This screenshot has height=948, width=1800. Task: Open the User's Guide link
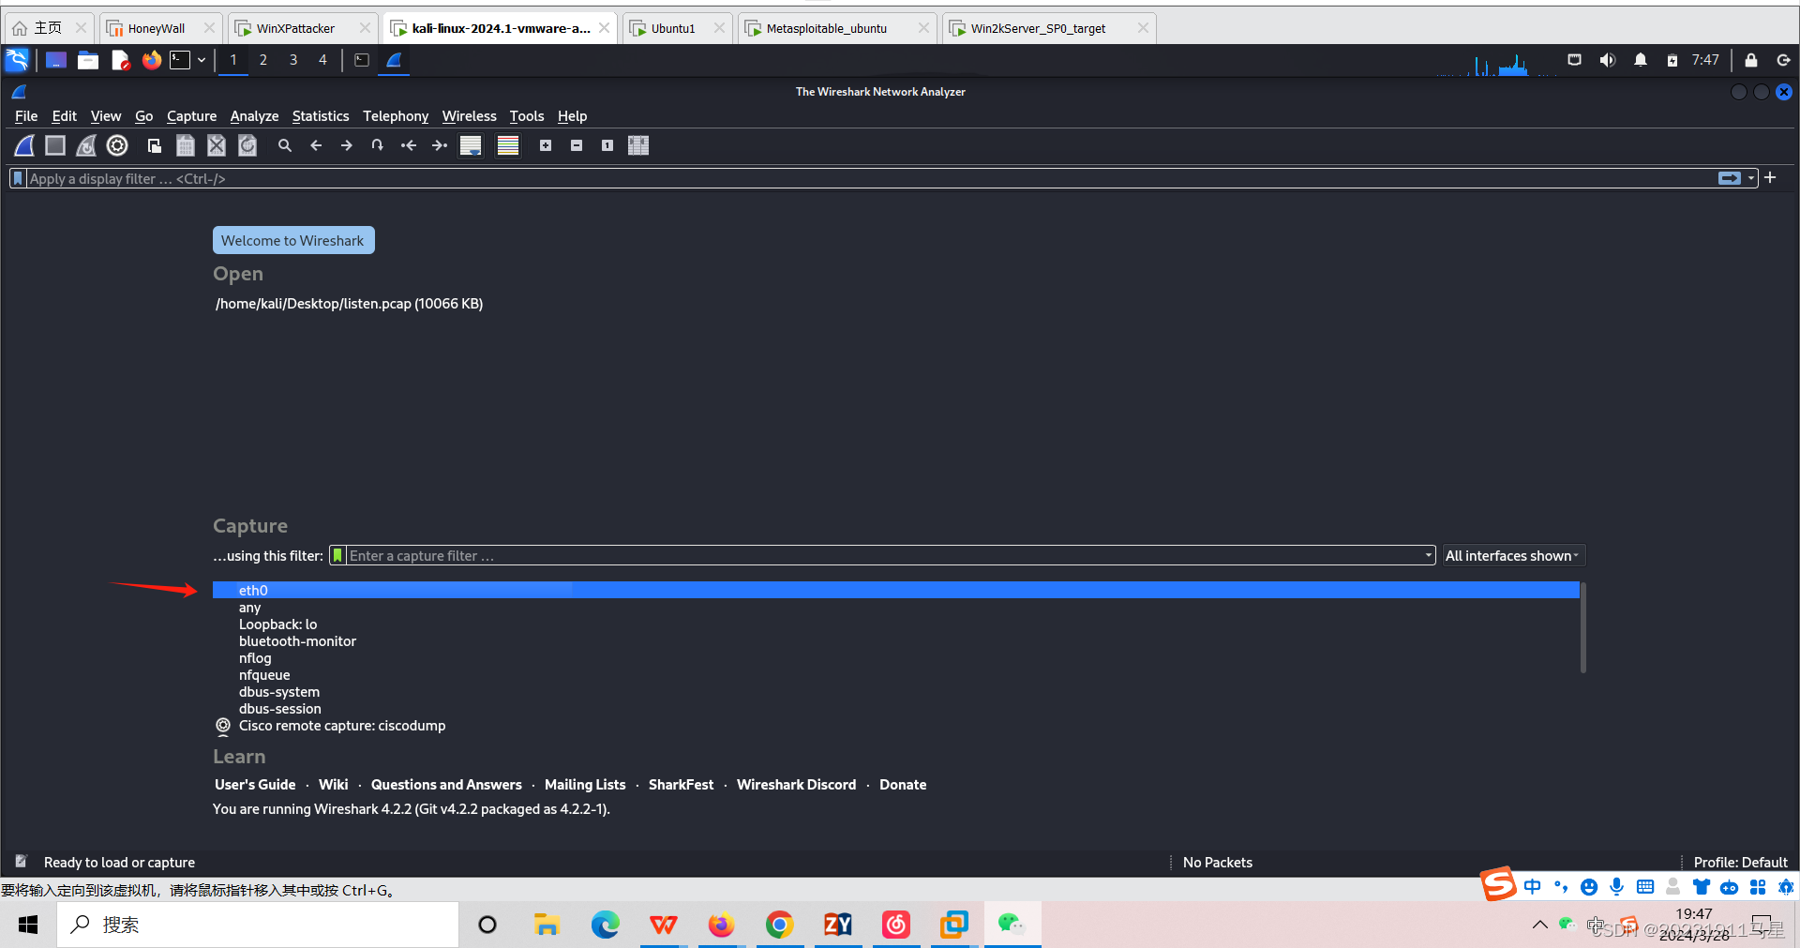point(255,785)
